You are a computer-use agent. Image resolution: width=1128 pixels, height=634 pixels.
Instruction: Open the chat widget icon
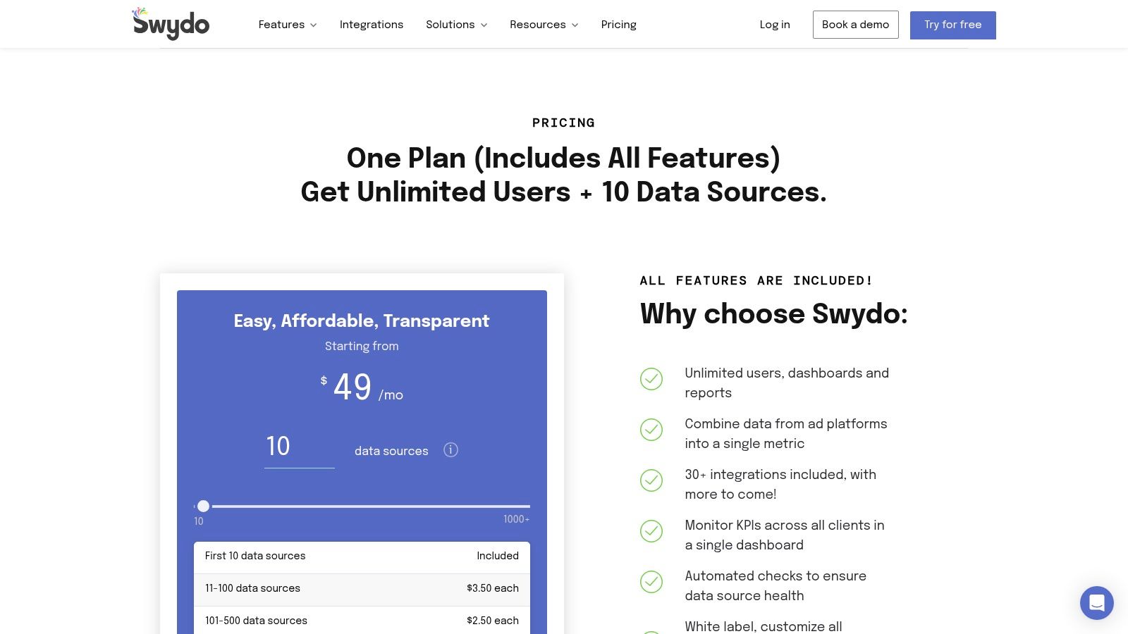(x=1096, y=603)
